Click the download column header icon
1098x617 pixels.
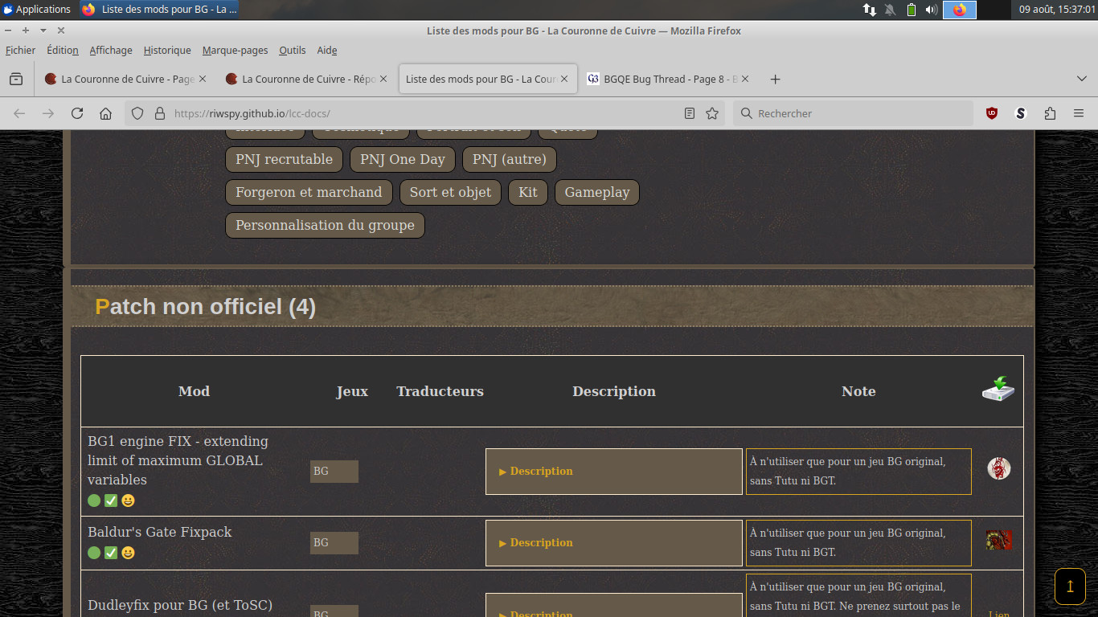(998, 389)
